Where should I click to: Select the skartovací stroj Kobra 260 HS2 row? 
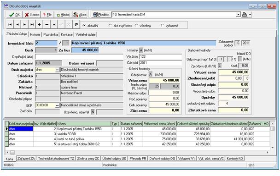[x=137, y=144]
